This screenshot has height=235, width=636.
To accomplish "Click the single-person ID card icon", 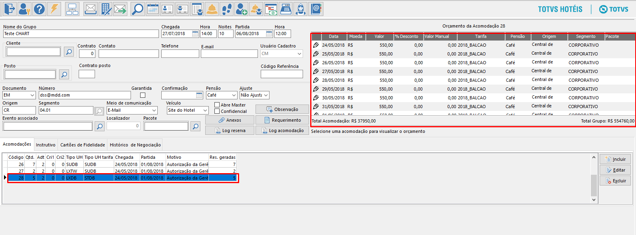I will [167, 9].
